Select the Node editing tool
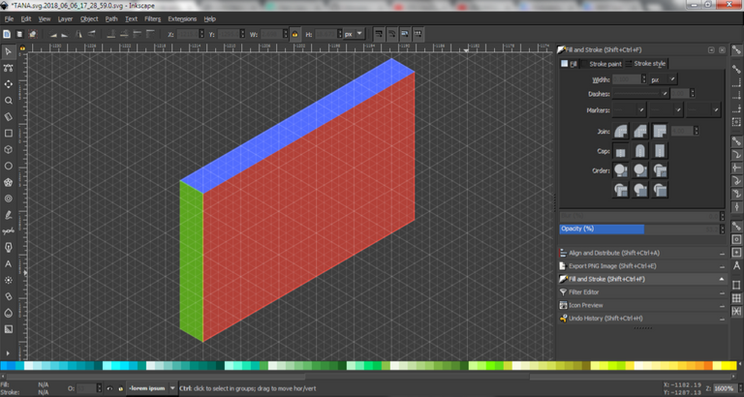The height and width of the screenshot is (397, 744). pyautogui.click(x=9, y=67)
